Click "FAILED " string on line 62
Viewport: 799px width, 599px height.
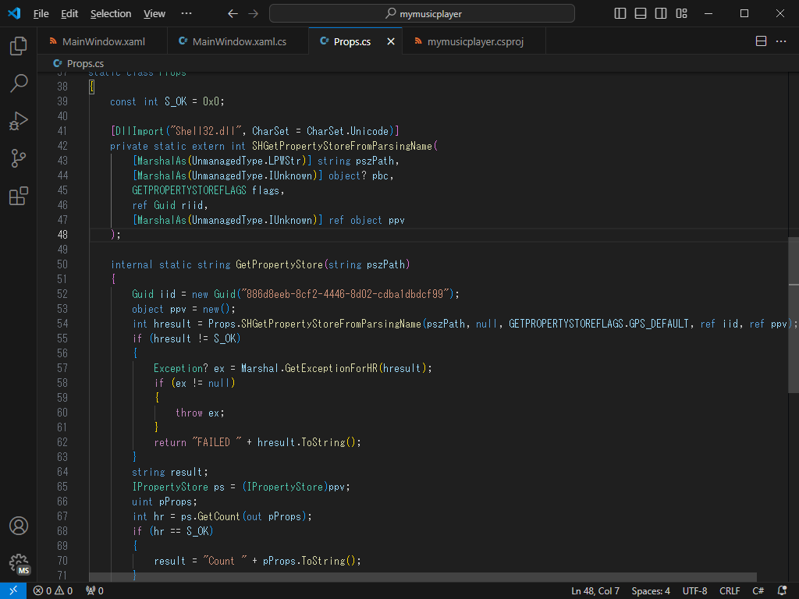217,443
